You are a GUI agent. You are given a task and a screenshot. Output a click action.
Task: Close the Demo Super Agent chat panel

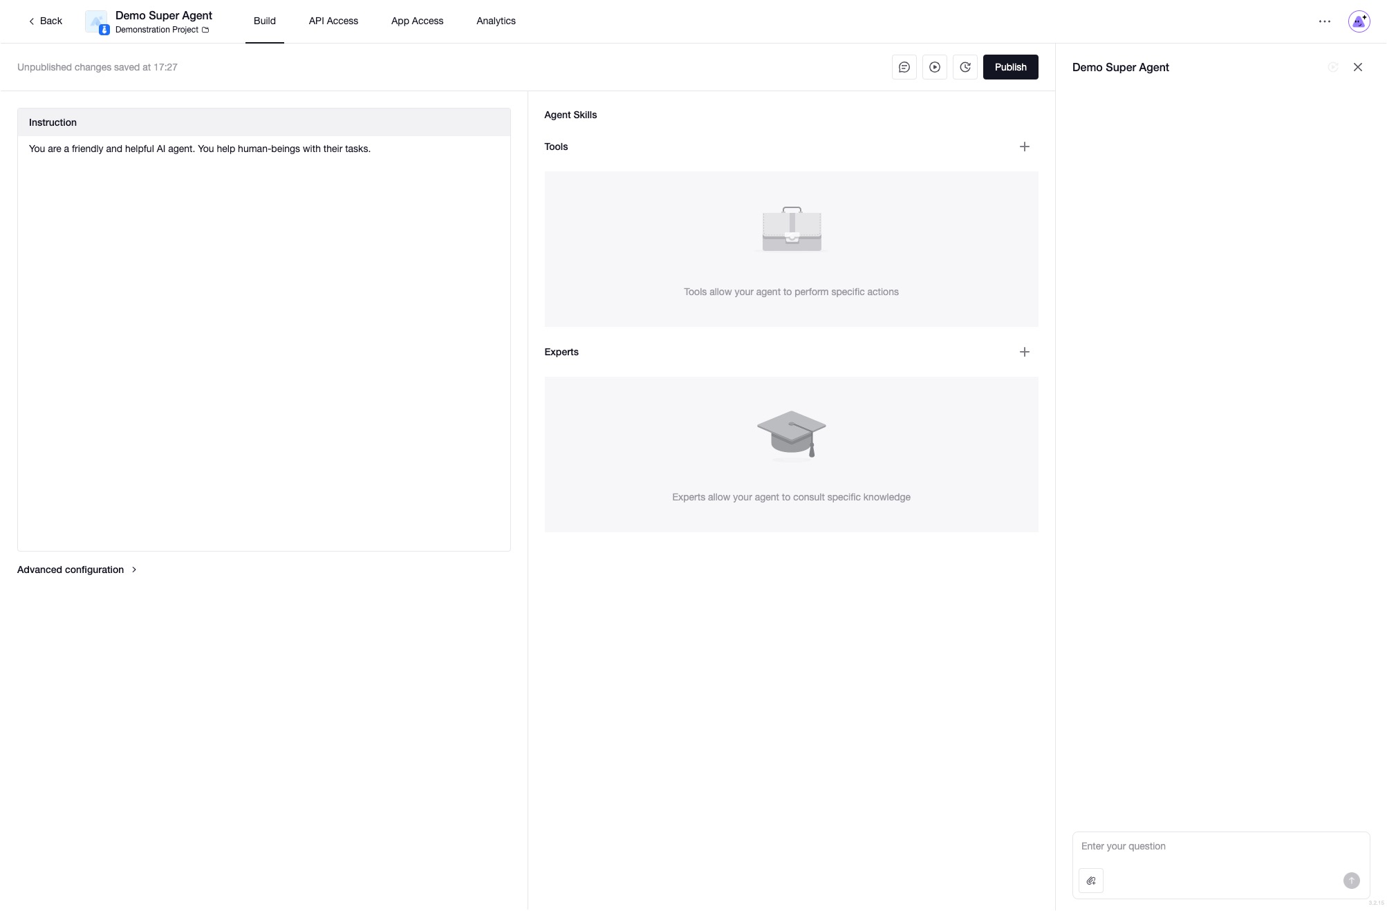pyautogui.click(x=1358, y=67)
